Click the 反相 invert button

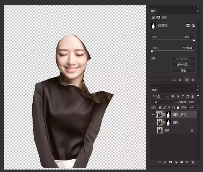(x=183, y=71)
